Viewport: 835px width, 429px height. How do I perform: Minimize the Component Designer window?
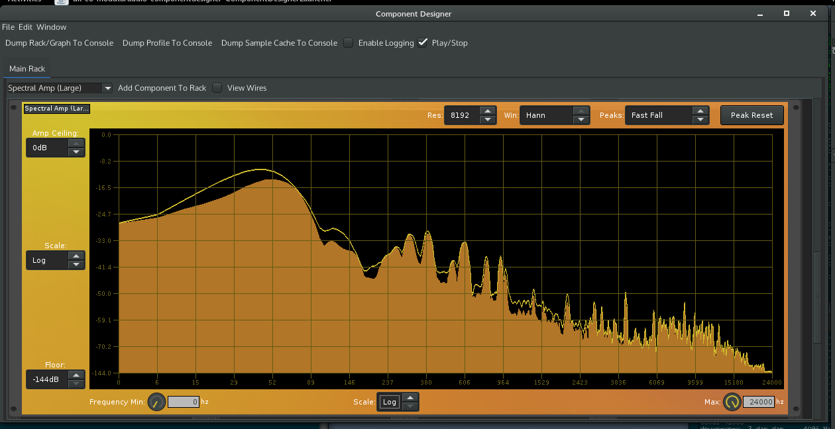[x=761, y=13]
